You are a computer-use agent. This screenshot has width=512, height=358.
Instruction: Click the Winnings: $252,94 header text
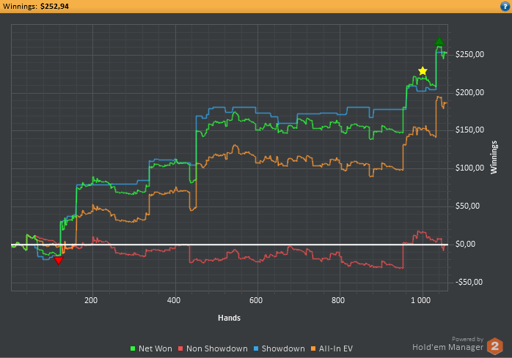pyautogui.click(x=36, y=6)
